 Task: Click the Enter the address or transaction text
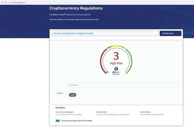click(74, 19)
